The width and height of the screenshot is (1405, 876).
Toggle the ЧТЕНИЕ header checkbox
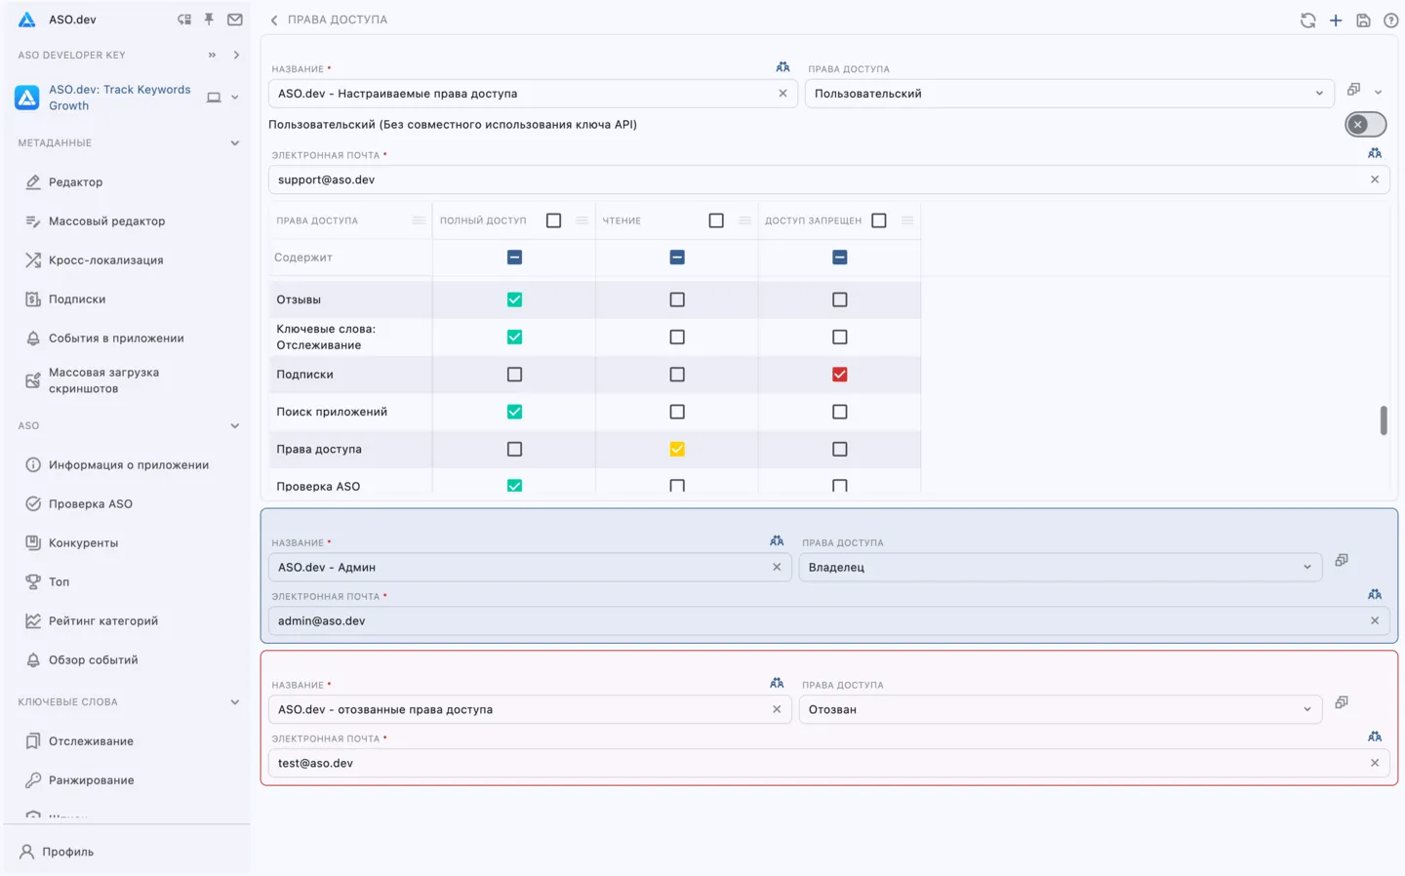click(716, 220)
